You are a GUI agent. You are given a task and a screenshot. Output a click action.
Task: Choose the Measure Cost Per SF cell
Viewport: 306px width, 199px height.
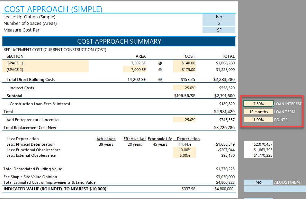[219, 30]
